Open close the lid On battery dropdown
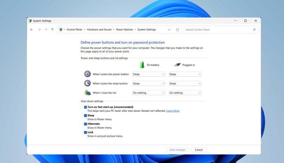The width and height of the screenshot is (284, 163). point(149,93)
